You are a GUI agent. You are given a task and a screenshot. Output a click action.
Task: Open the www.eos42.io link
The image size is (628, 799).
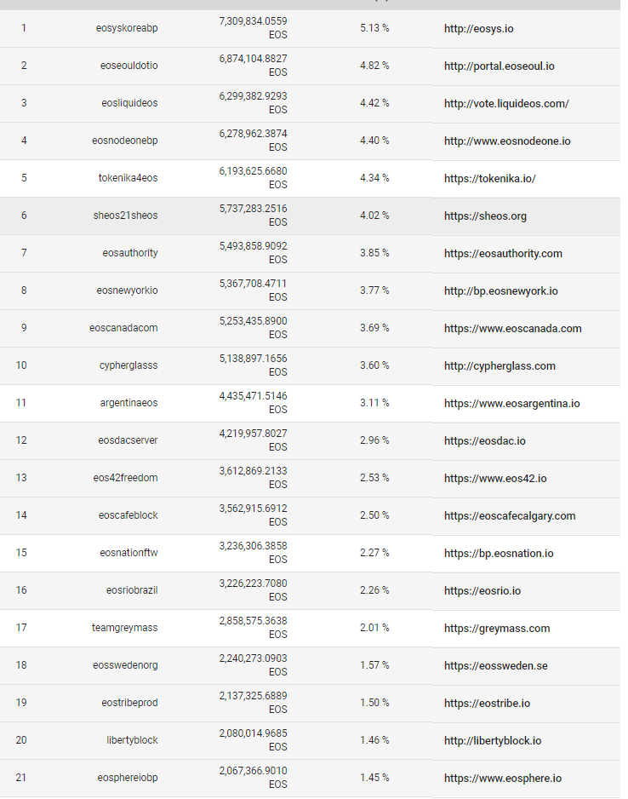point(495,479)
